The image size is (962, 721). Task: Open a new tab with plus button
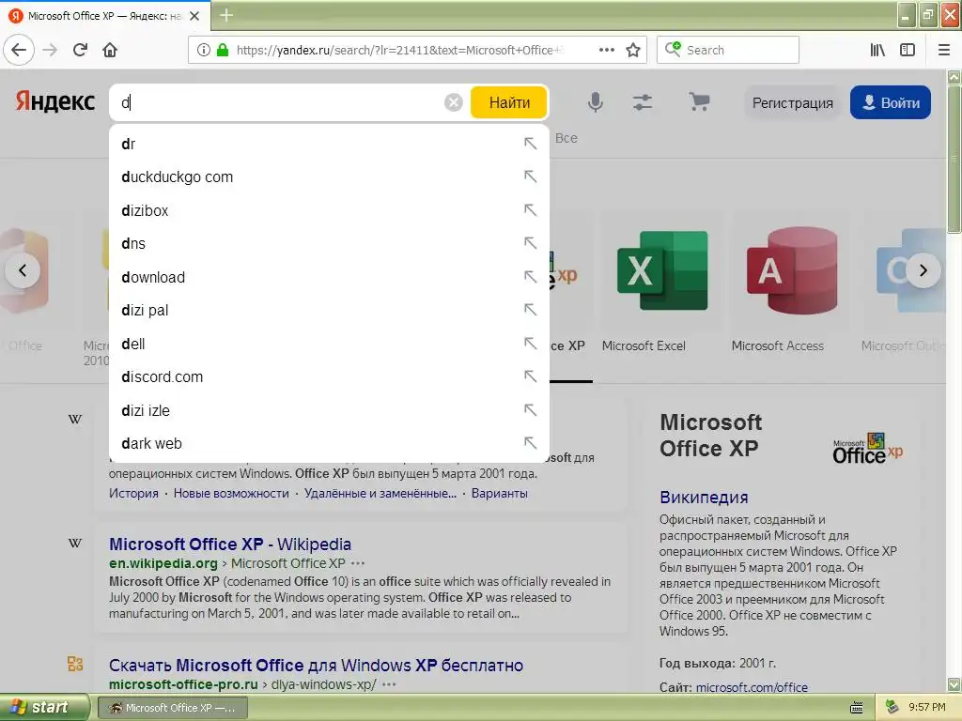click(226, 15)
